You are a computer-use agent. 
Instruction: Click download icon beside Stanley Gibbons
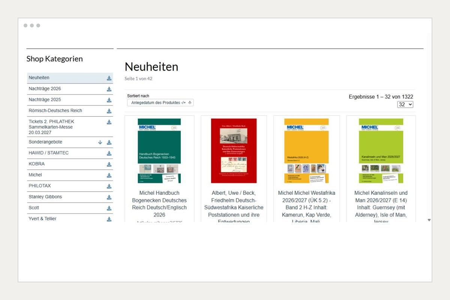(109, 197)
